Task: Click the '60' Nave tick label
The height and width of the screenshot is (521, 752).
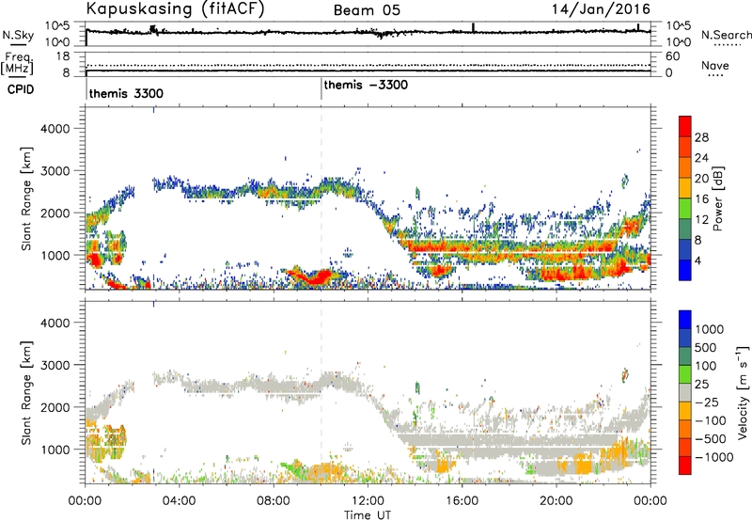Action: 672,56
